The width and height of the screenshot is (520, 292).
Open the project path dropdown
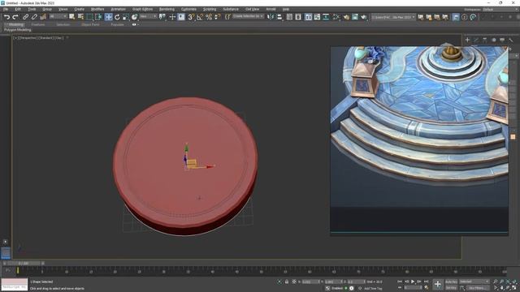pyautogui.click(x=393, y=17)
